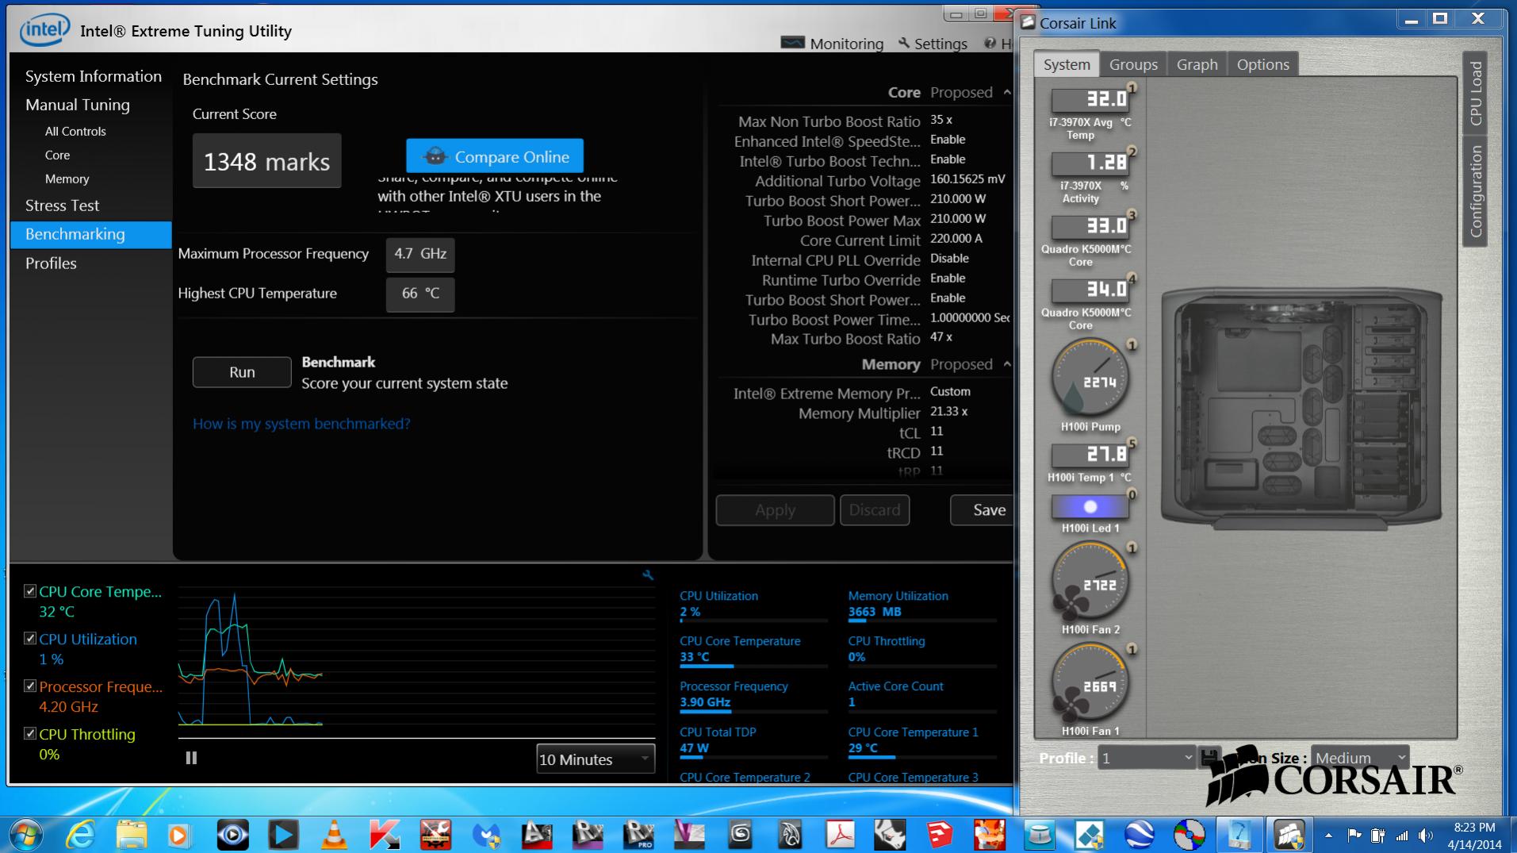The image size is (1517, 853).
Task: Click the 1348 marks score box
Action: click(x=266, y=161)
